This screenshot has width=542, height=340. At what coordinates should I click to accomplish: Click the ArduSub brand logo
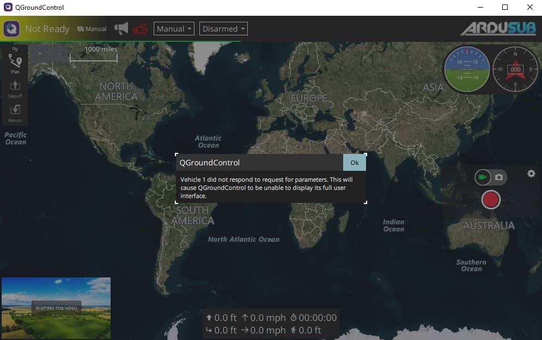tap(498, 29)
